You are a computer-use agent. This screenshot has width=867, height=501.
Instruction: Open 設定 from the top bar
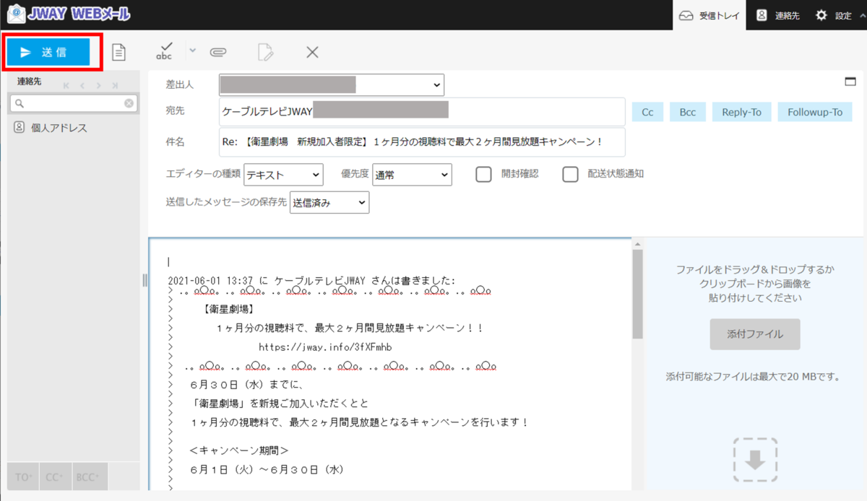[834, 15]
